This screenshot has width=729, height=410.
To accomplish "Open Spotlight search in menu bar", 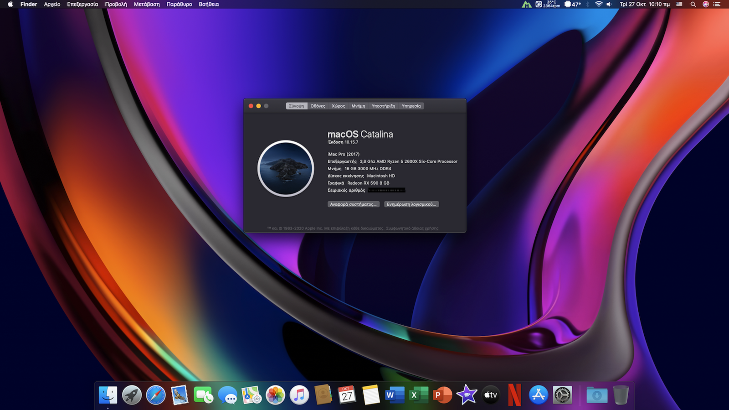I will pyautogui.click(x=693, y=4).
